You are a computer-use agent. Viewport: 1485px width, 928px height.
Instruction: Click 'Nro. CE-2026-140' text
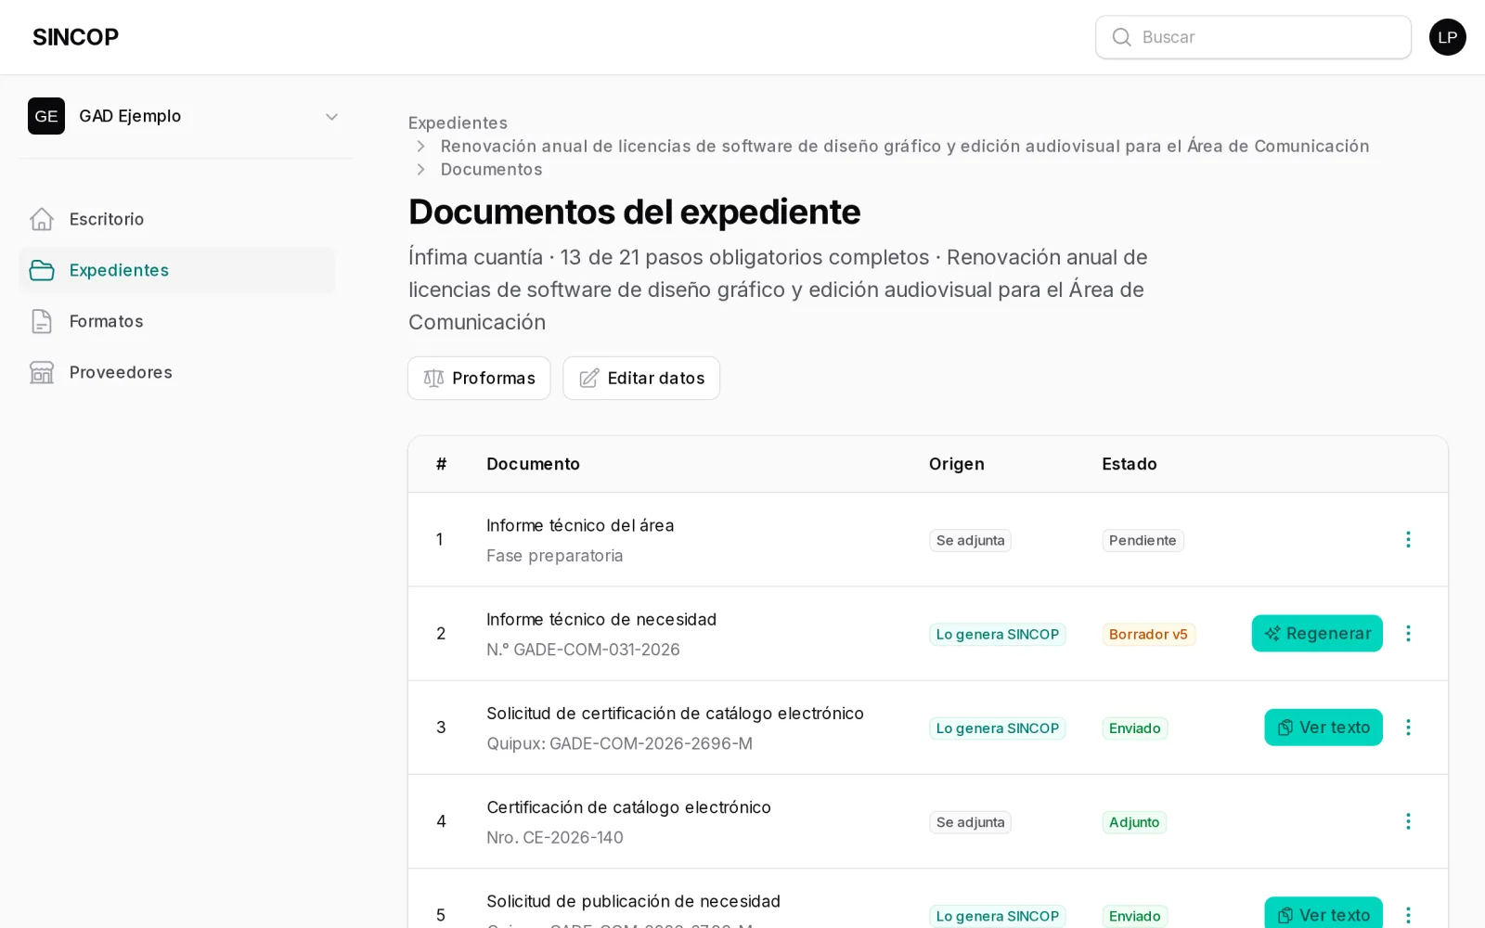(555, 837)
